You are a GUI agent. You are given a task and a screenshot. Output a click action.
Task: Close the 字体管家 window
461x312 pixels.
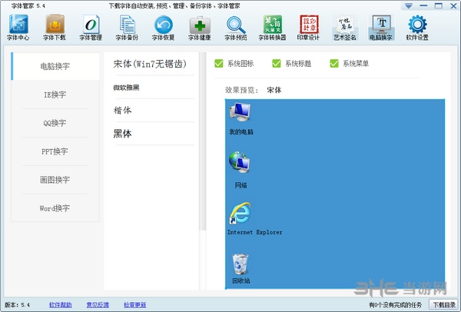tap(453, 5)
